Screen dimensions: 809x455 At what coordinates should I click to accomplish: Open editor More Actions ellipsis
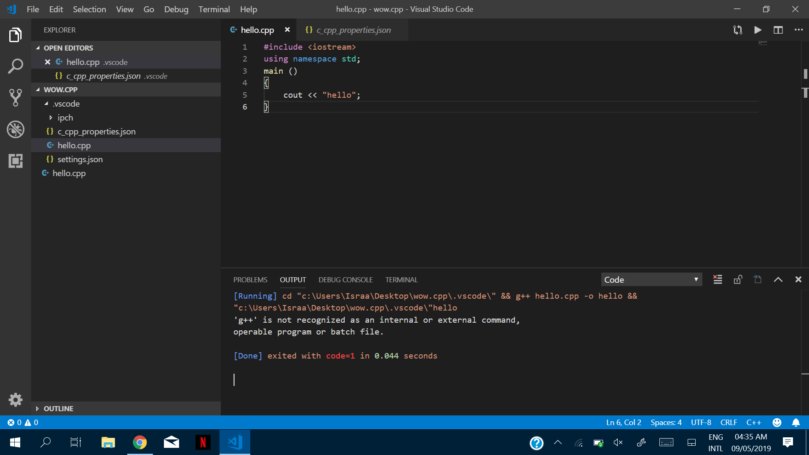798,30
